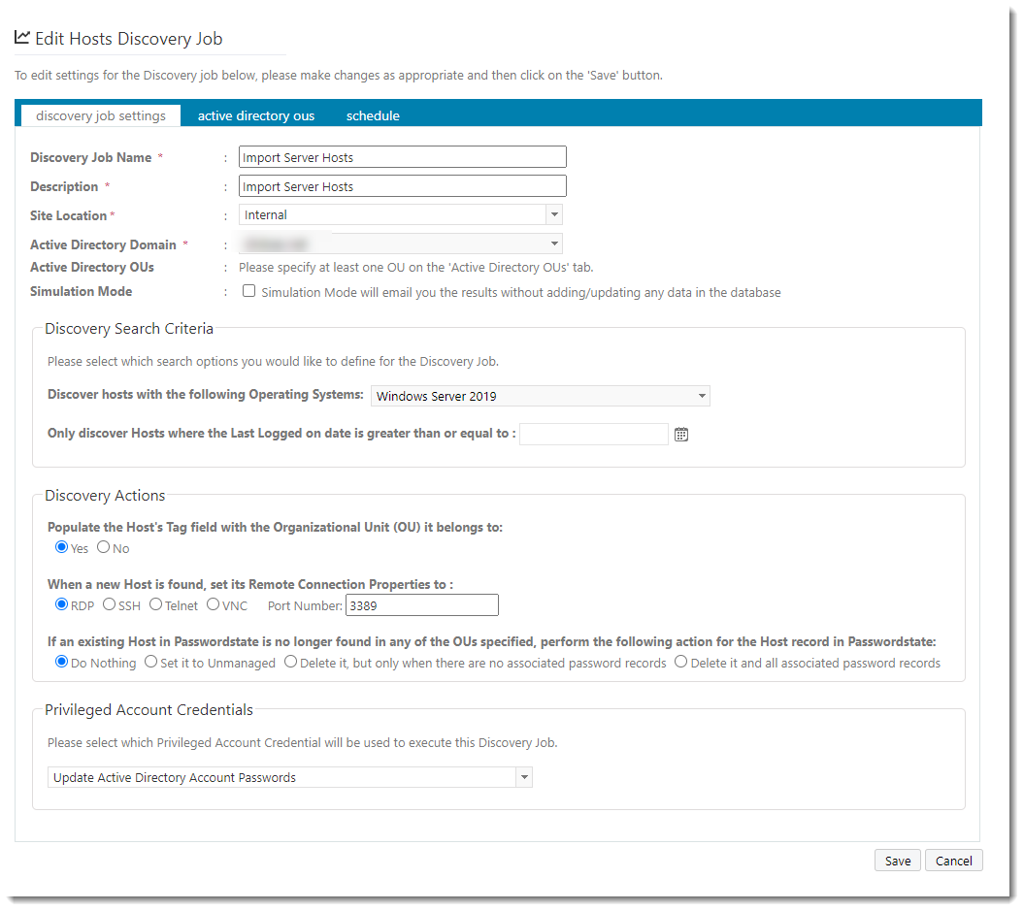
Task: Select 'Delete it and all associated password records'
Action: tap(680, 662)
